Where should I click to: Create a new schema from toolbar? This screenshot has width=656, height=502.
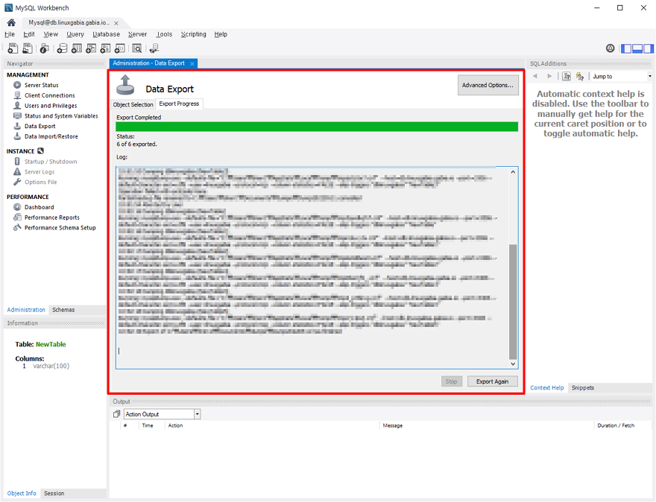click(62, 48)
